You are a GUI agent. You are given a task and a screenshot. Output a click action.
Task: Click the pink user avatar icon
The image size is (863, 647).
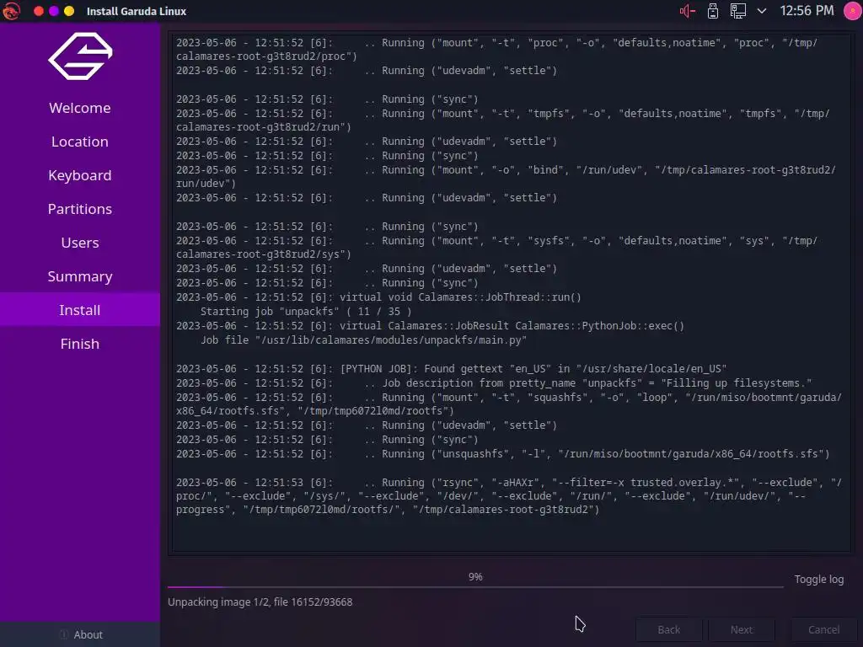click(853, 11)
